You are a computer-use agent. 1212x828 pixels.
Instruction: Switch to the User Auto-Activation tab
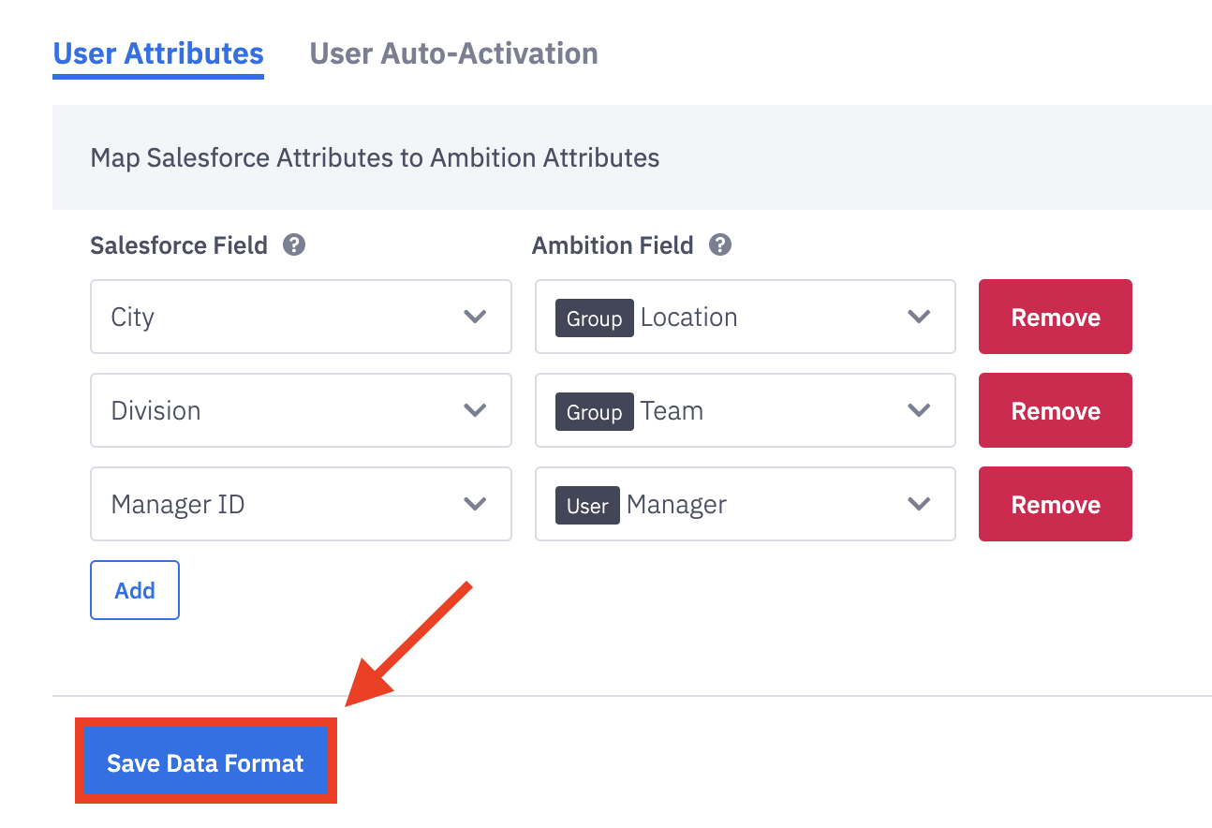[453, 53]
